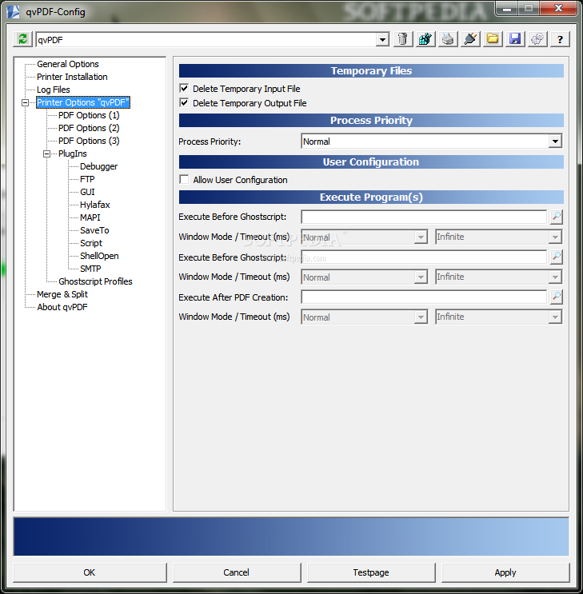Toggle Delete Temporary Output File checkbox

(184, 102)
